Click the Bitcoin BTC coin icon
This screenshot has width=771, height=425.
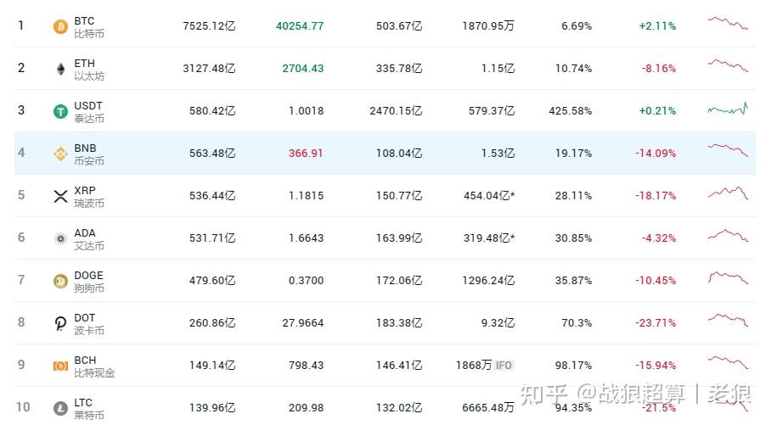tap(60, 26)
